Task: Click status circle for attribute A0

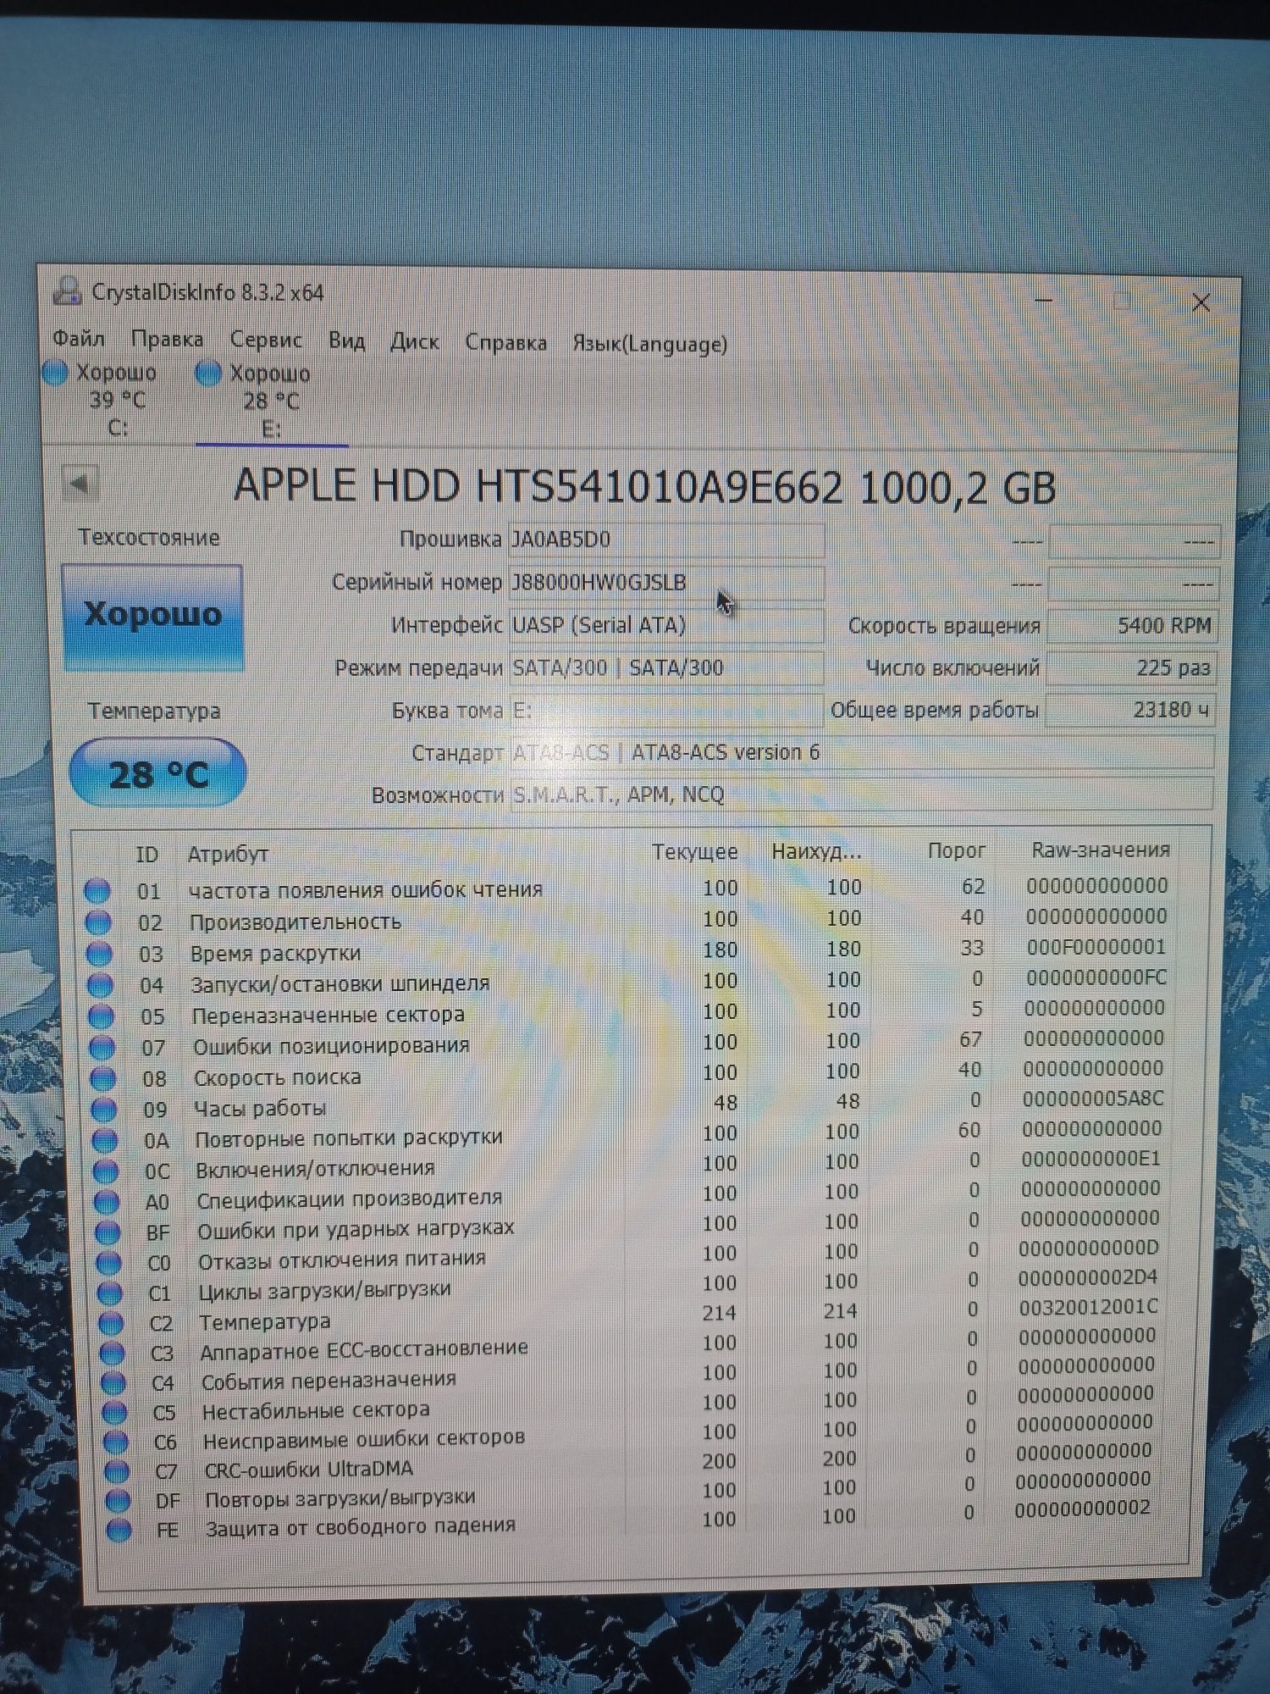Action: (106, 1201)
